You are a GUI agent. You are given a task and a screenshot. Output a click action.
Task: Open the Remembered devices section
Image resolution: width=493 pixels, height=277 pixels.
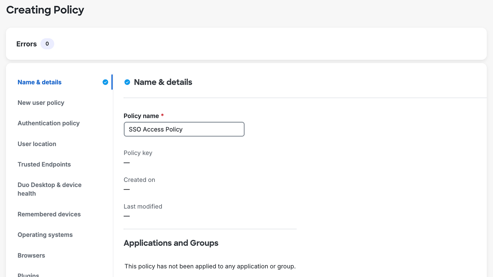pos(49,214)
